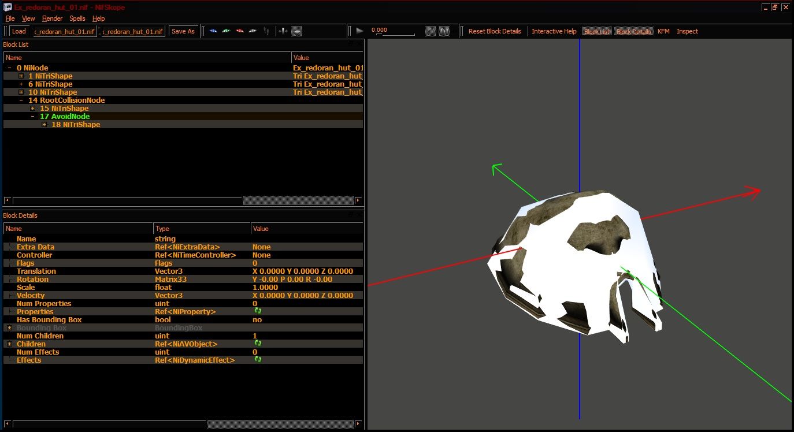This screenshot has width=794, height=432.
Task: Select the Extra Data row
Action: click(183, 247)
